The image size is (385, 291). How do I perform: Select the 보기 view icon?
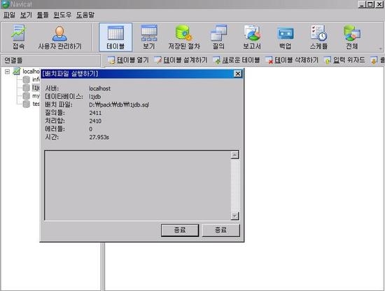coord(149,37)
